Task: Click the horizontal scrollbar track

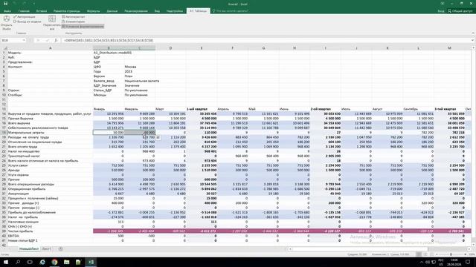Action: (x=379, y=249)
